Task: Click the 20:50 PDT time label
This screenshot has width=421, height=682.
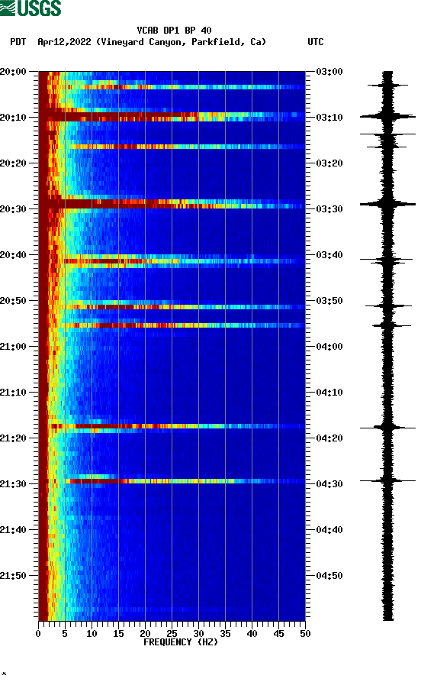Action: (13, 301)
